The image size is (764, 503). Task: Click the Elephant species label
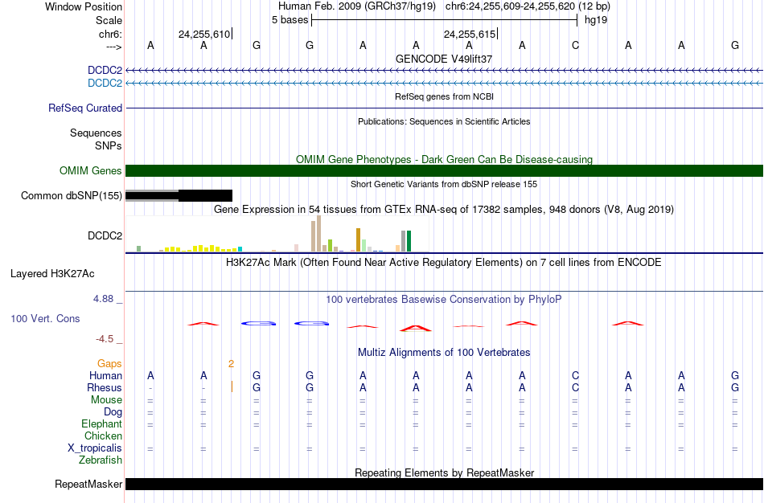[102, 423]
